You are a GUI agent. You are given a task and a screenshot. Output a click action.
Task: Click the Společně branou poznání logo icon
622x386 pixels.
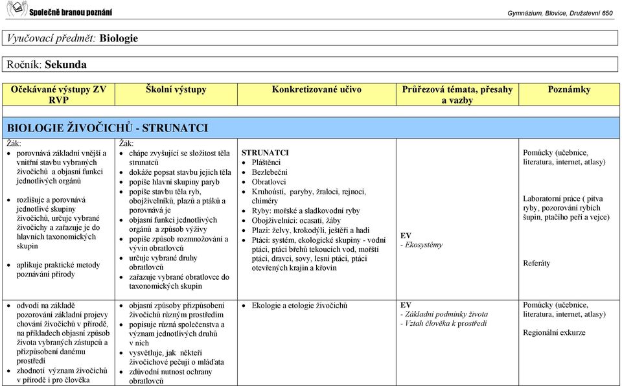(x=17, y=8)
